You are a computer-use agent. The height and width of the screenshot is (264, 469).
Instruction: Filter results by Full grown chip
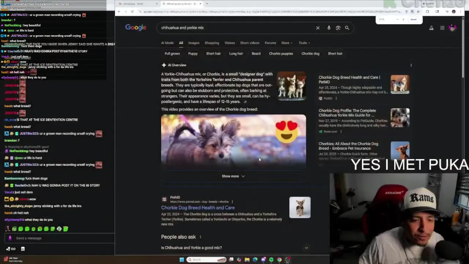click(172, 54)
